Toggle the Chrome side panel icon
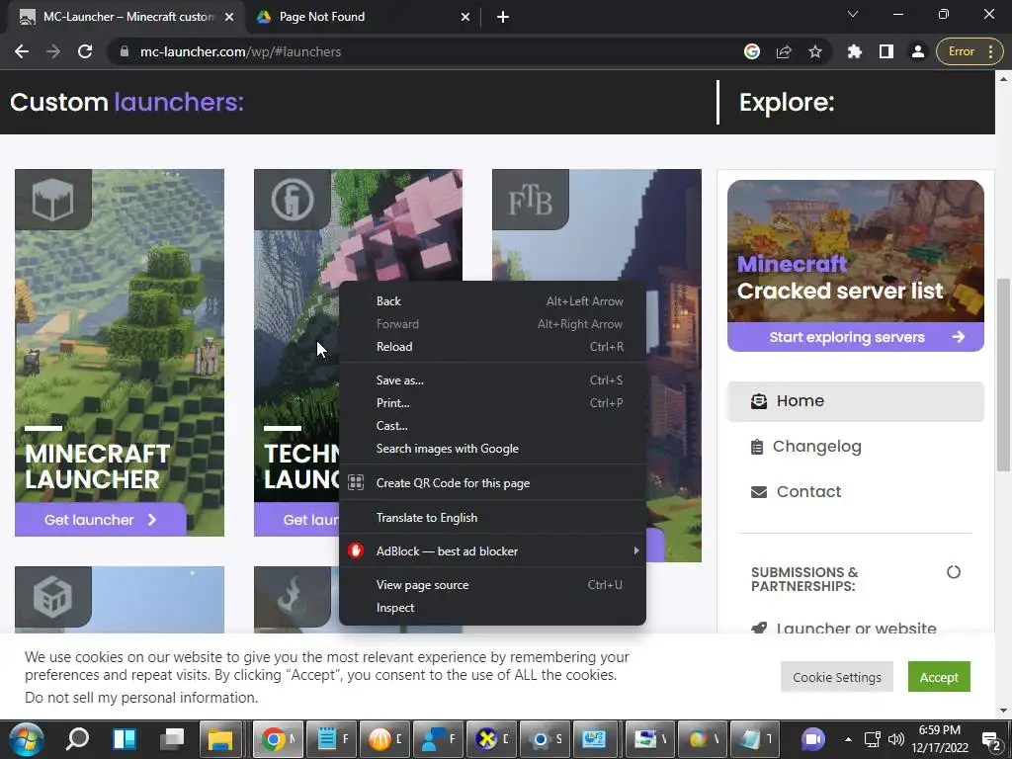Viewport: 1012px width, 759px height. click(886, 51)
